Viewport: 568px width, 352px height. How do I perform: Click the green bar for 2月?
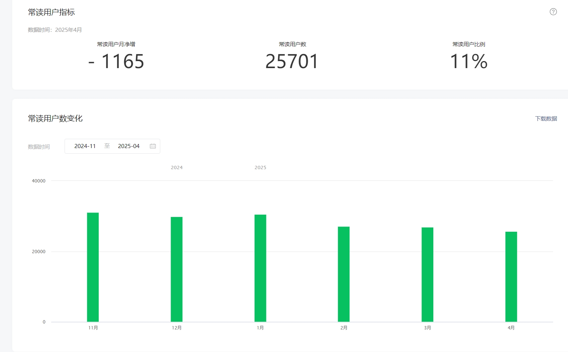tap(344, 274)
